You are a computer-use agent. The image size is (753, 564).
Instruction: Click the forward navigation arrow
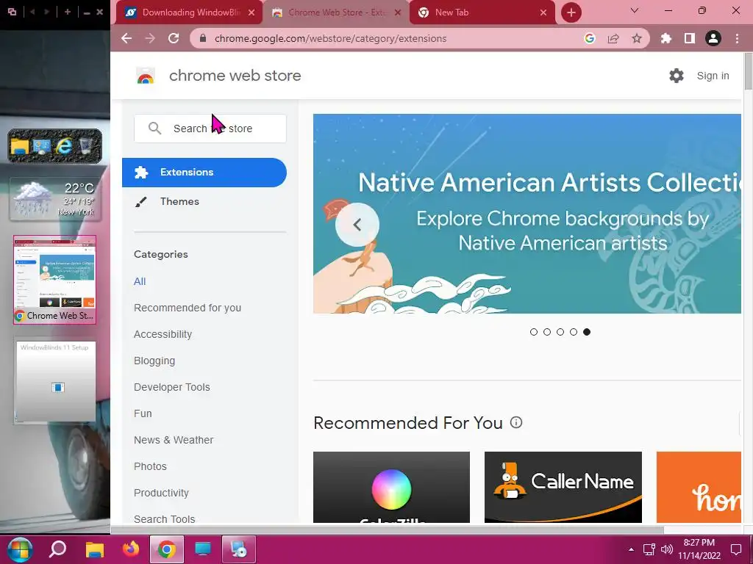[x=150, y=38]
